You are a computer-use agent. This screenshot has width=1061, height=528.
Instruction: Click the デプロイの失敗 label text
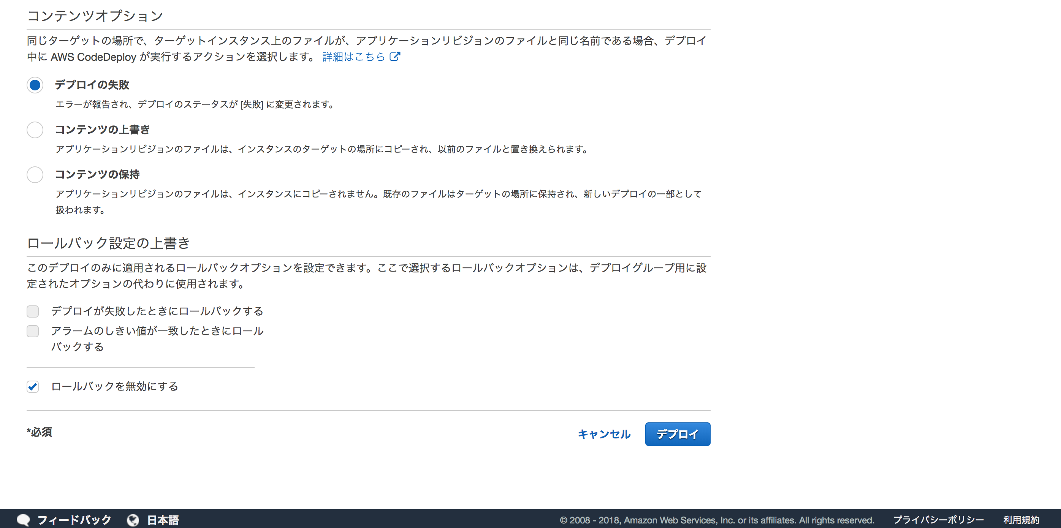tap(92, 85)
